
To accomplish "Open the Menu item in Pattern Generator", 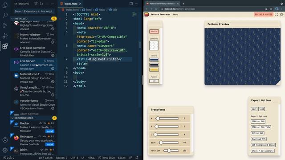I will coord(175,14).
